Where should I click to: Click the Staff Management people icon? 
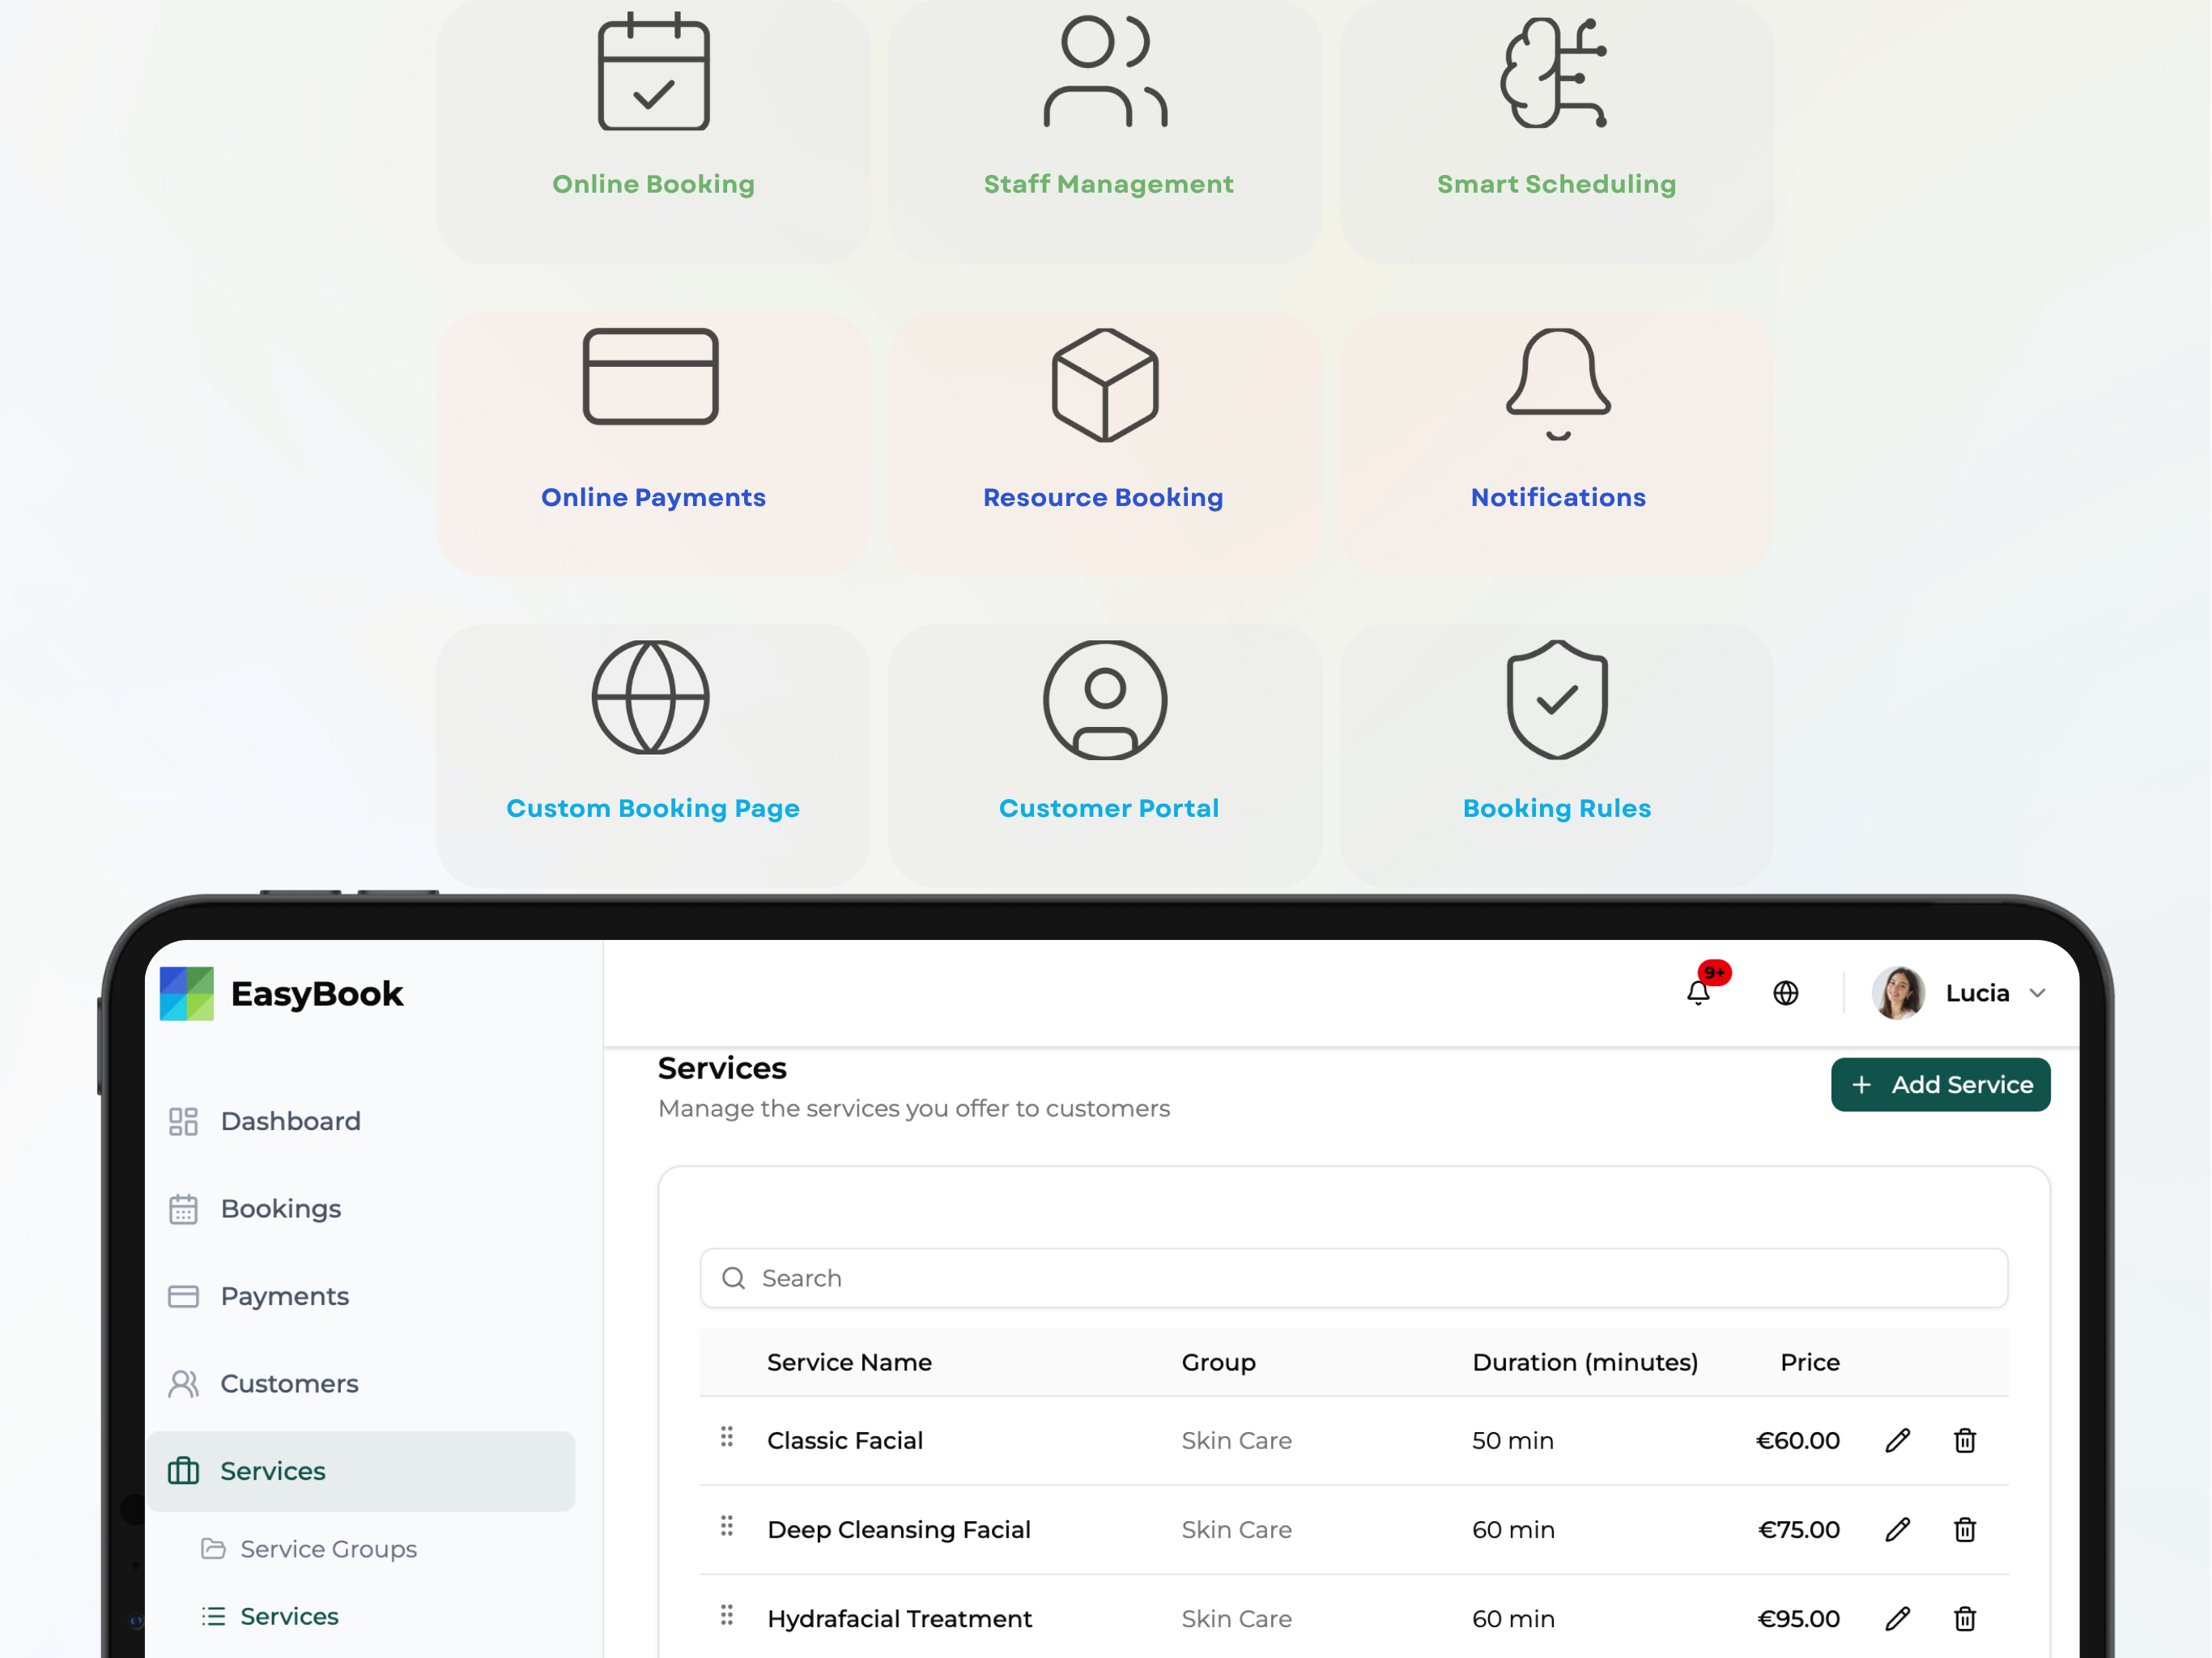[1105, 71]
